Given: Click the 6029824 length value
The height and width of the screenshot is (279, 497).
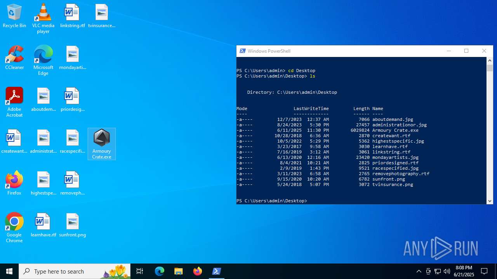Looking at the screenshot, I should pyautogui.click(x=360, y=130).
